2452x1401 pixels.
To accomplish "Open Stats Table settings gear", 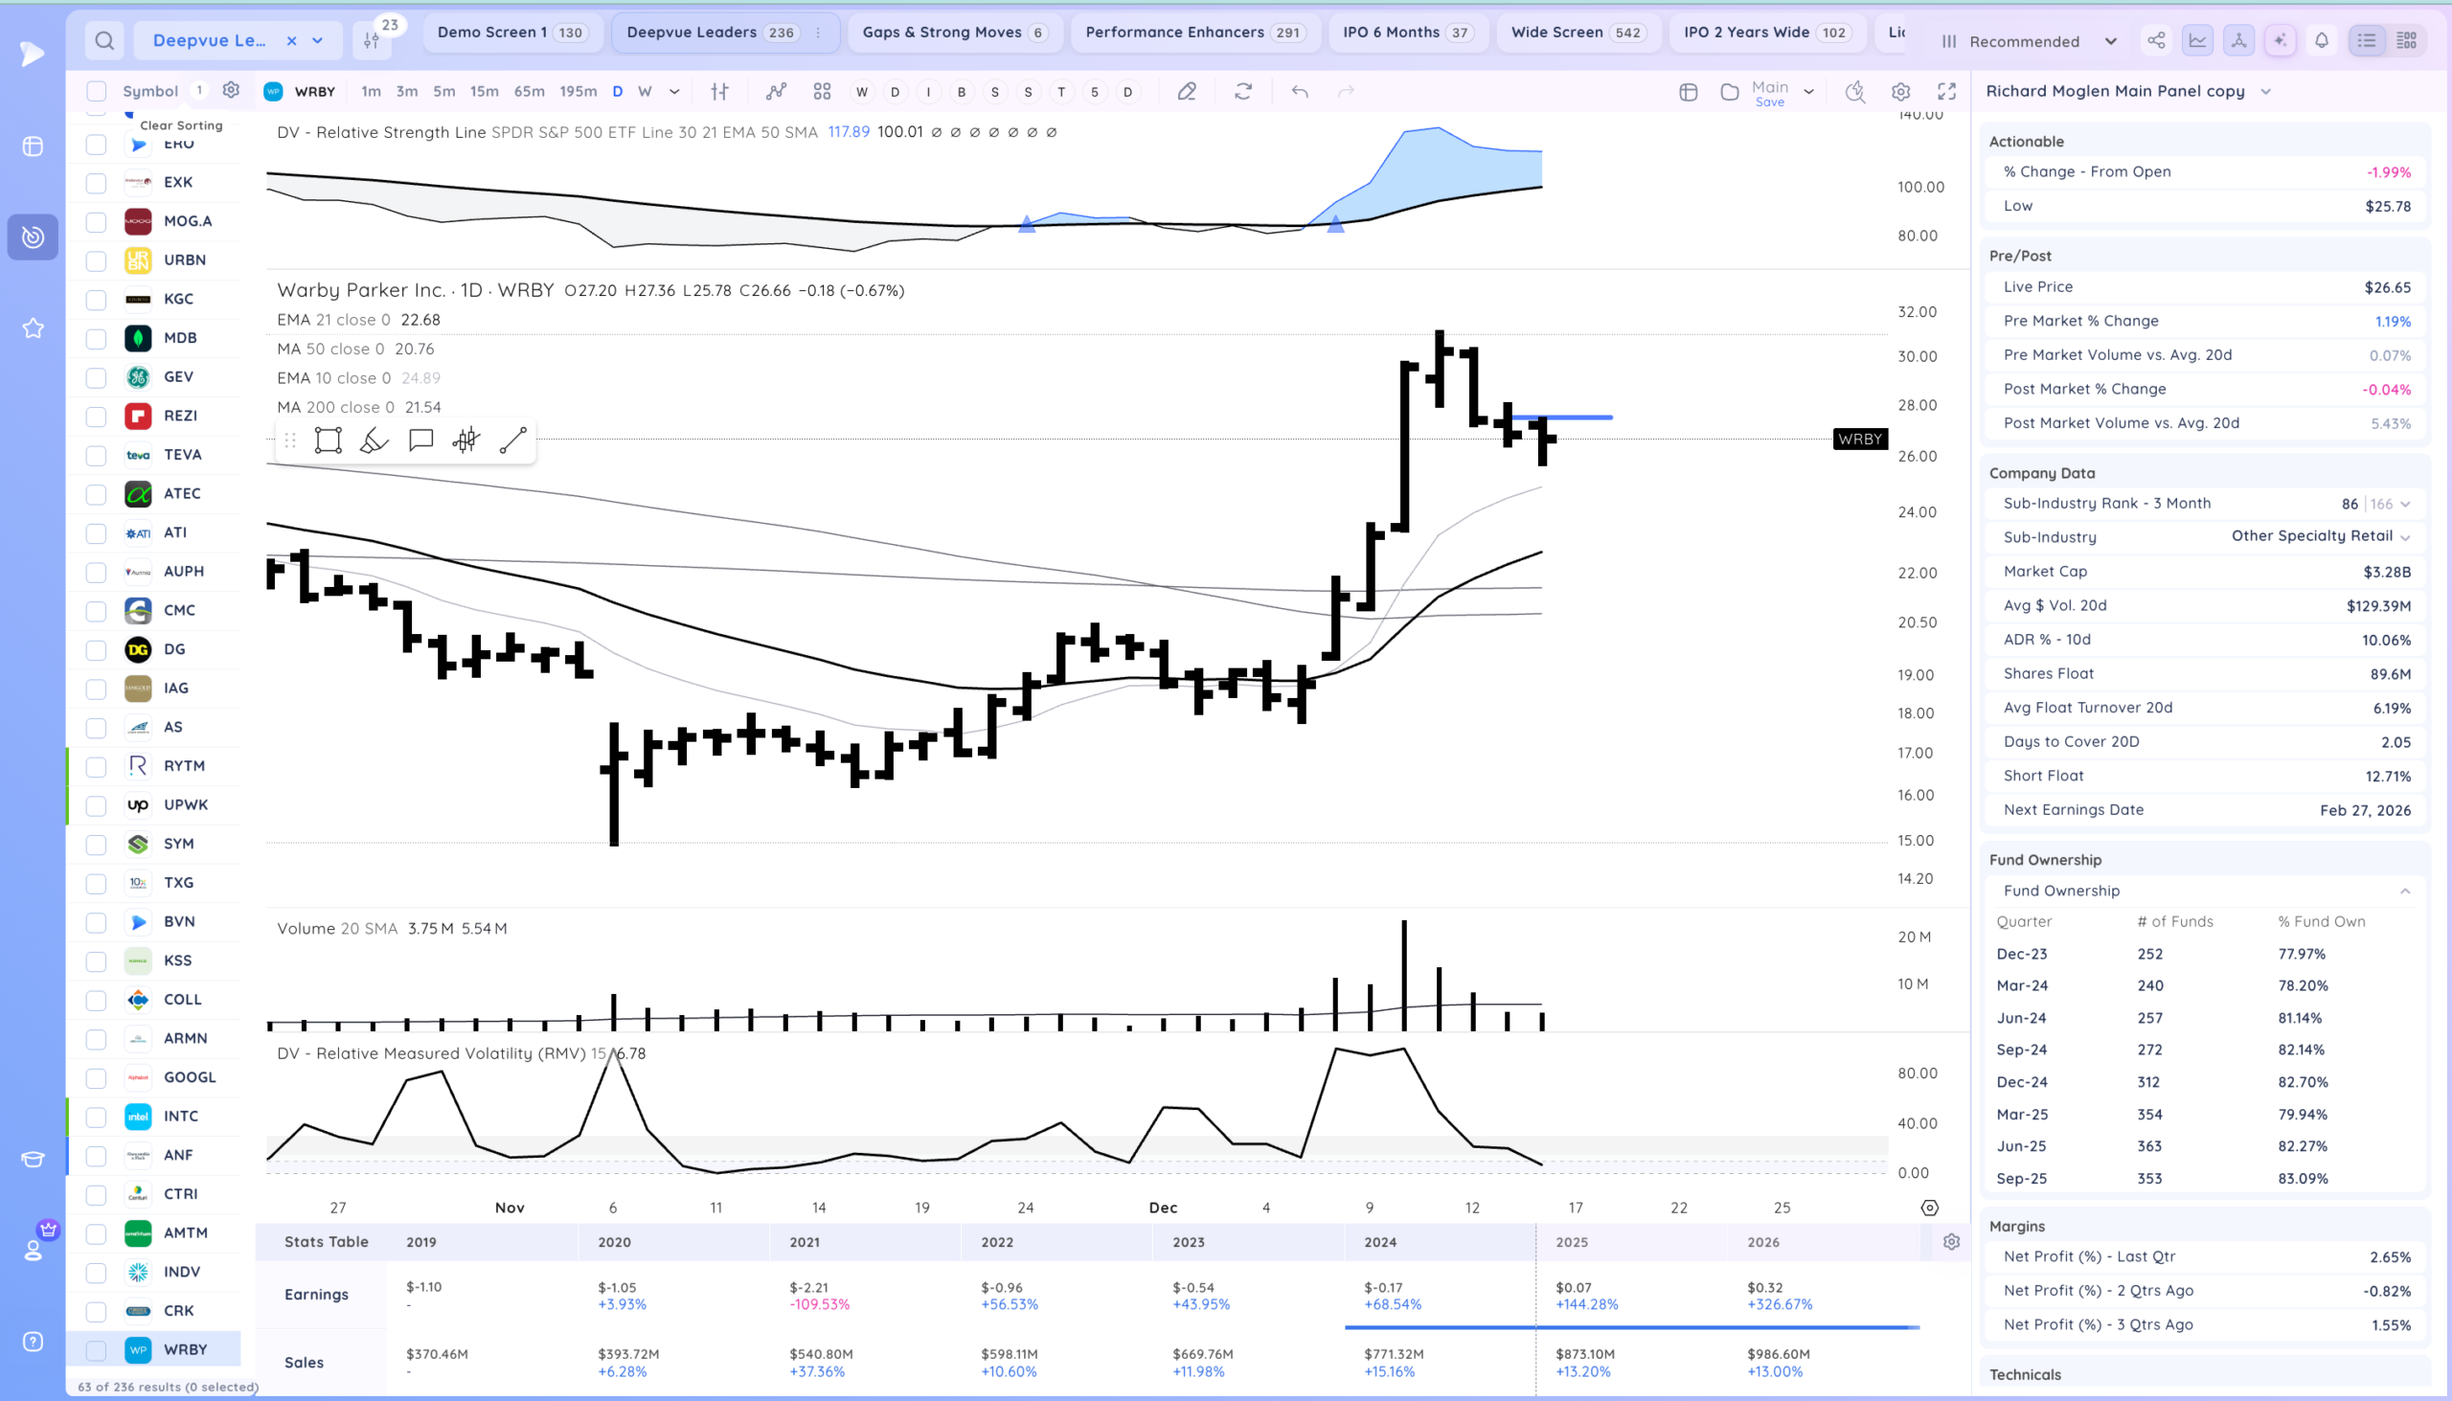I will click(x=1952, y=1242).
